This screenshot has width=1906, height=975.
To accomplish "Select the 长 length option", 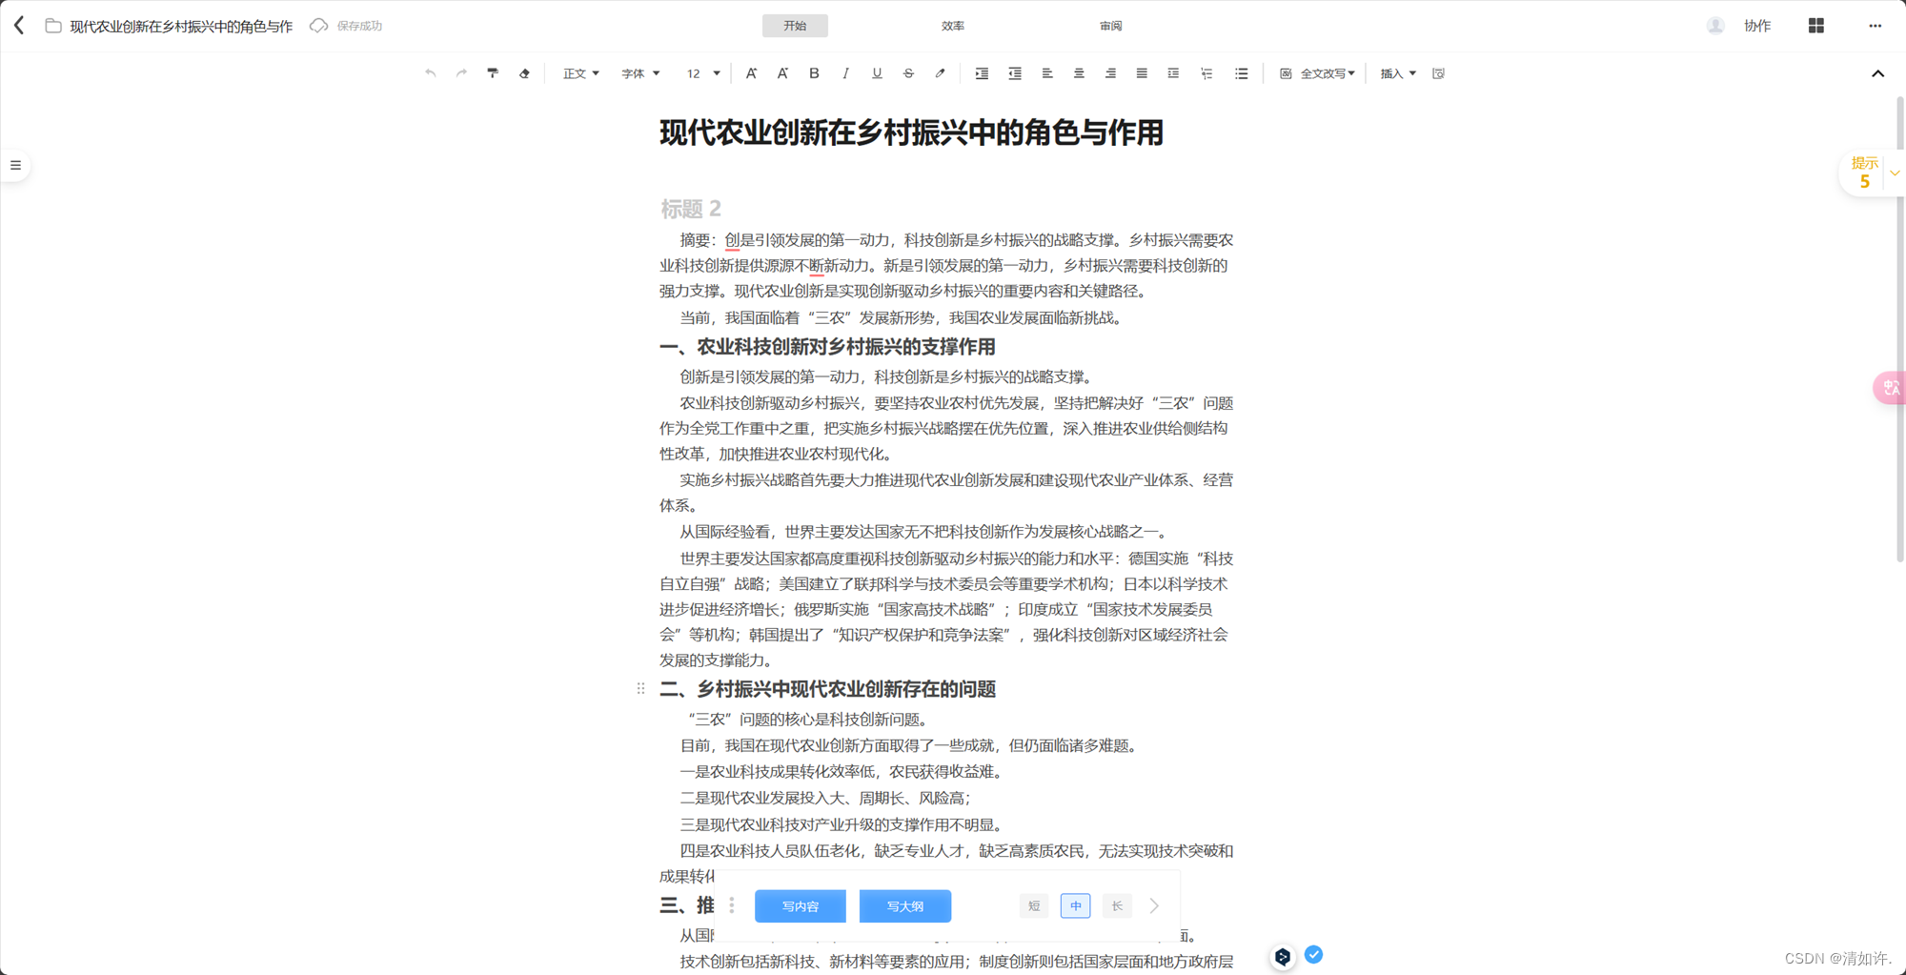I will [x=1117, y=905].
